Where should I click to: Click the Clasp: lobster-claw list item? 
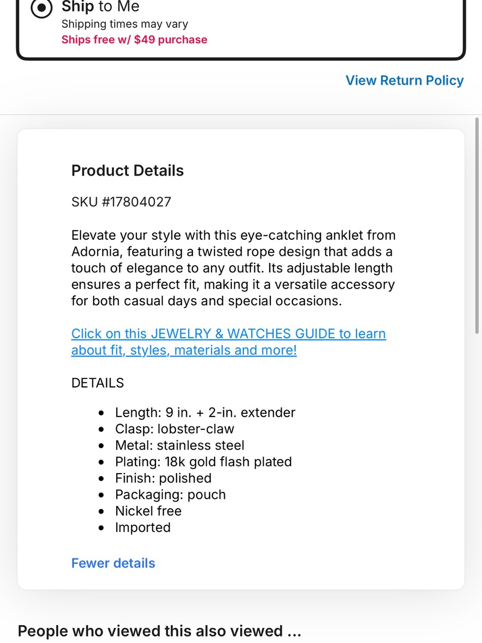[x=174, y=429]
